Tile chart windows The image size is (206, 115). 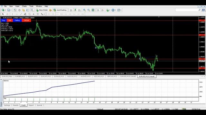pos(93,10)
